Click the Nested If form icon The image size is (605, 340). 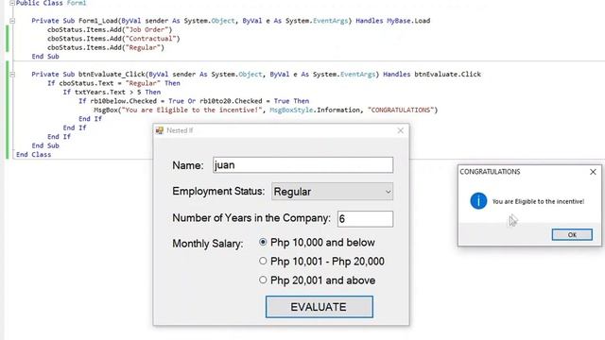pos(160,130)
